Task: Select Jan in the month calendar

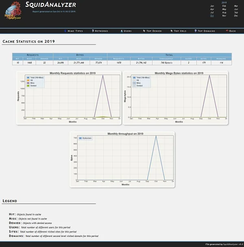Action: click(212, 6)
